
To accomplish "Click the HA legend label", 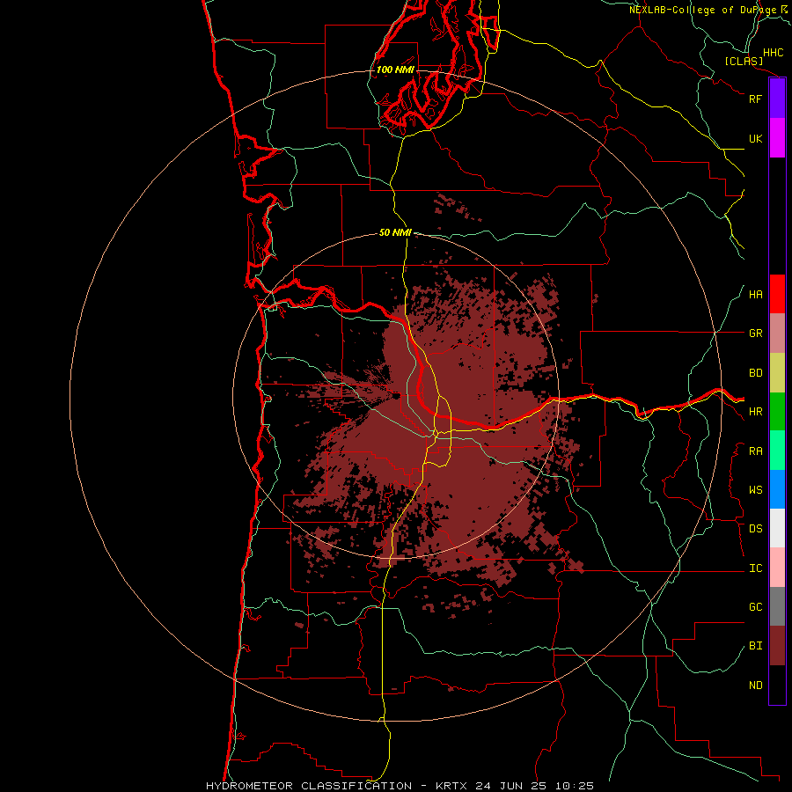I will coord(755,295).
